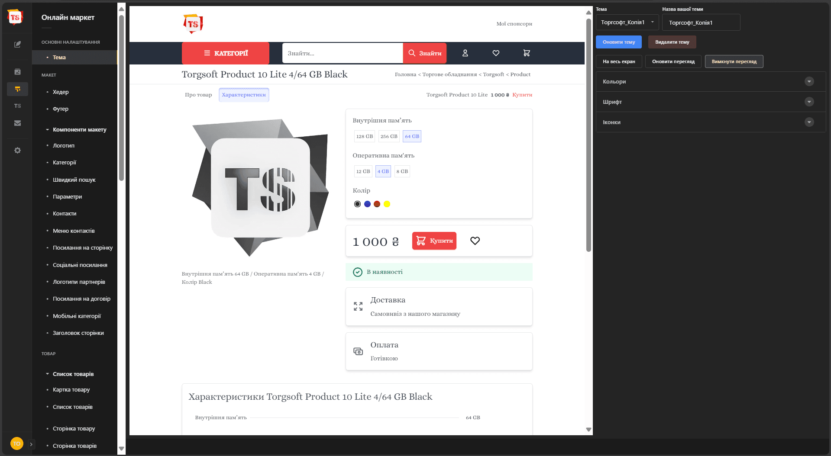Click the Купити link in tab bar
Image resolution: width=831 pixels, height=456 pixels.
[522, 95]
